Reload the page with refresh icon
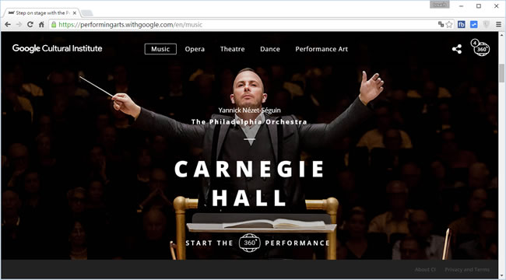Image resolution: width=506 pixels, height=280 pixels. click(x=30, y=25)
